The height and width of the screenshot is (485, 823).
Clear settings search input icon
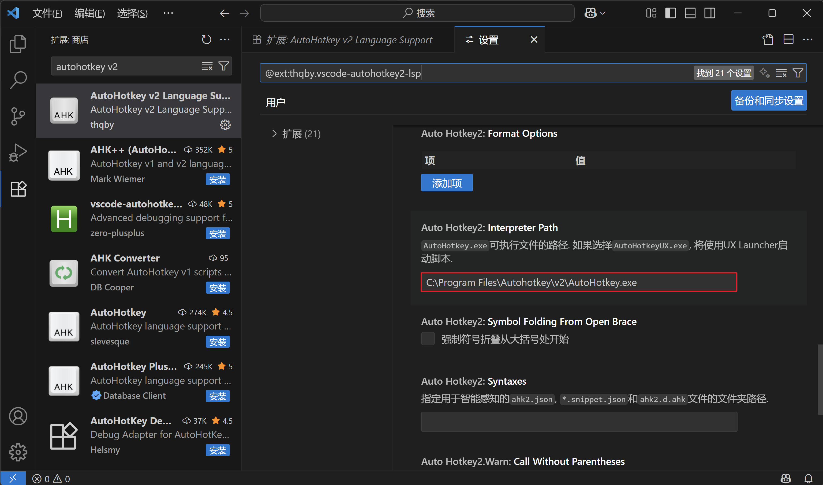coord(781,73)
